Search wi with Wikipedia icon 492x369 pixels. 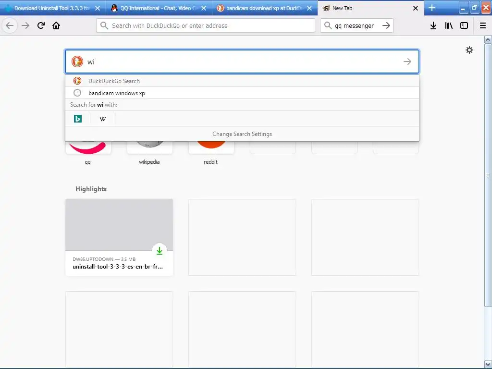coord(103,119)
